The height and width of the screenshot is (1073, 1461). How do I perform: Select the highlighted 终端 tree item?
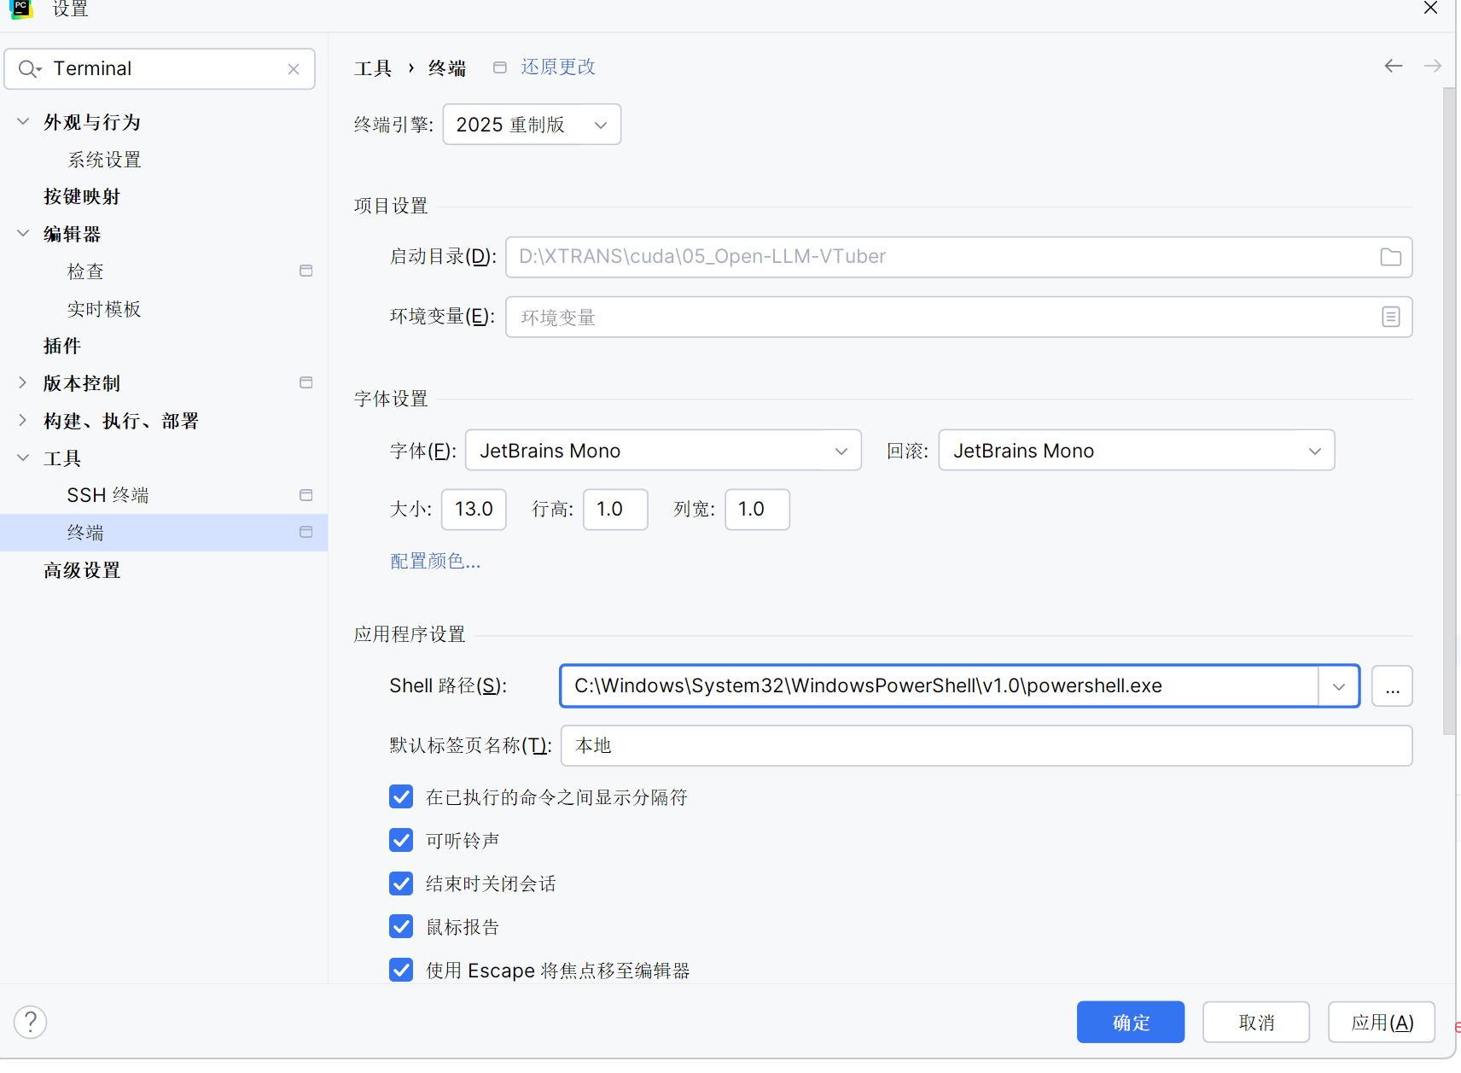click(x=164, y=533)
